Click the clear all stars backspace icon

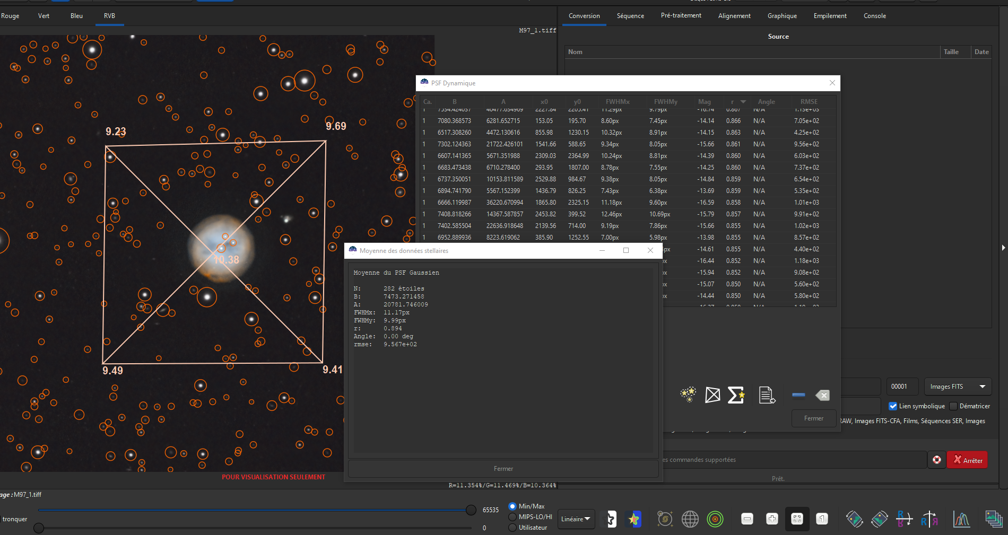(822, 395)
